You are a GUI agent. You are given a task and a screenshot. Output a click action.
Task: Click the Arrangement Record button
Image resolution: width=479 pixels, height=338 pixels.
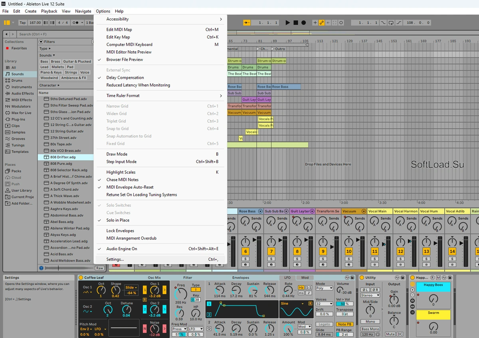(x=304, y=23)
